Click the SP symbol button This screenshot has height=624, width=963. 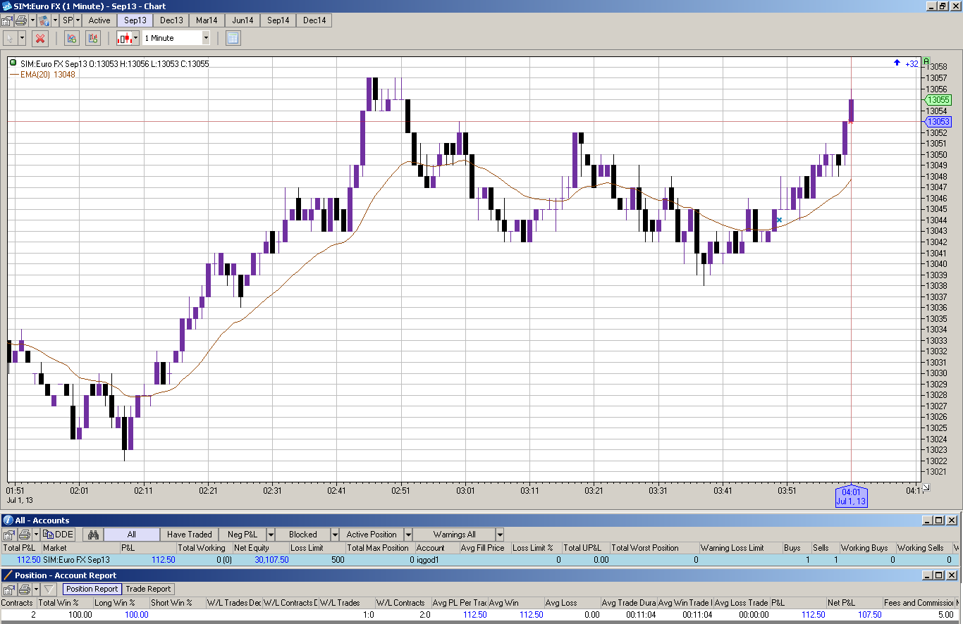(x=68, y=20)
